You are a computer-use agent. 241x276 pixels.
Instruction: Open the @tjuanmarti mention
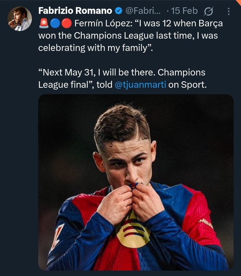click(x=140, y=85)
